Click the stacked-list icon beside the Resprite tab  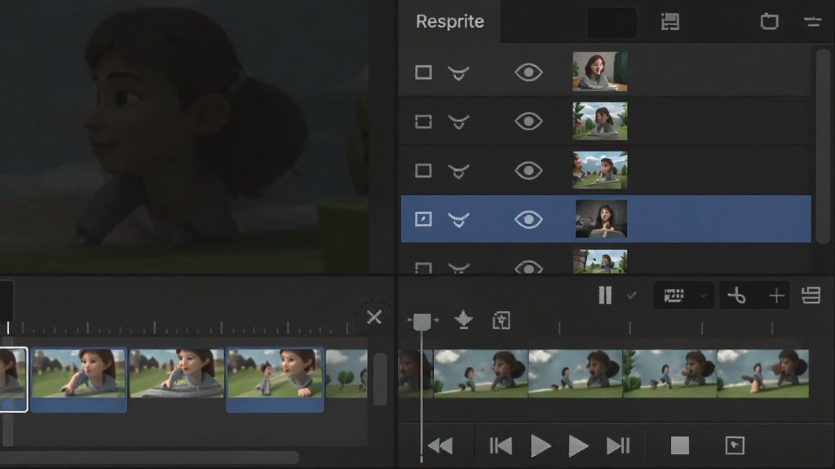click(670, 22)
